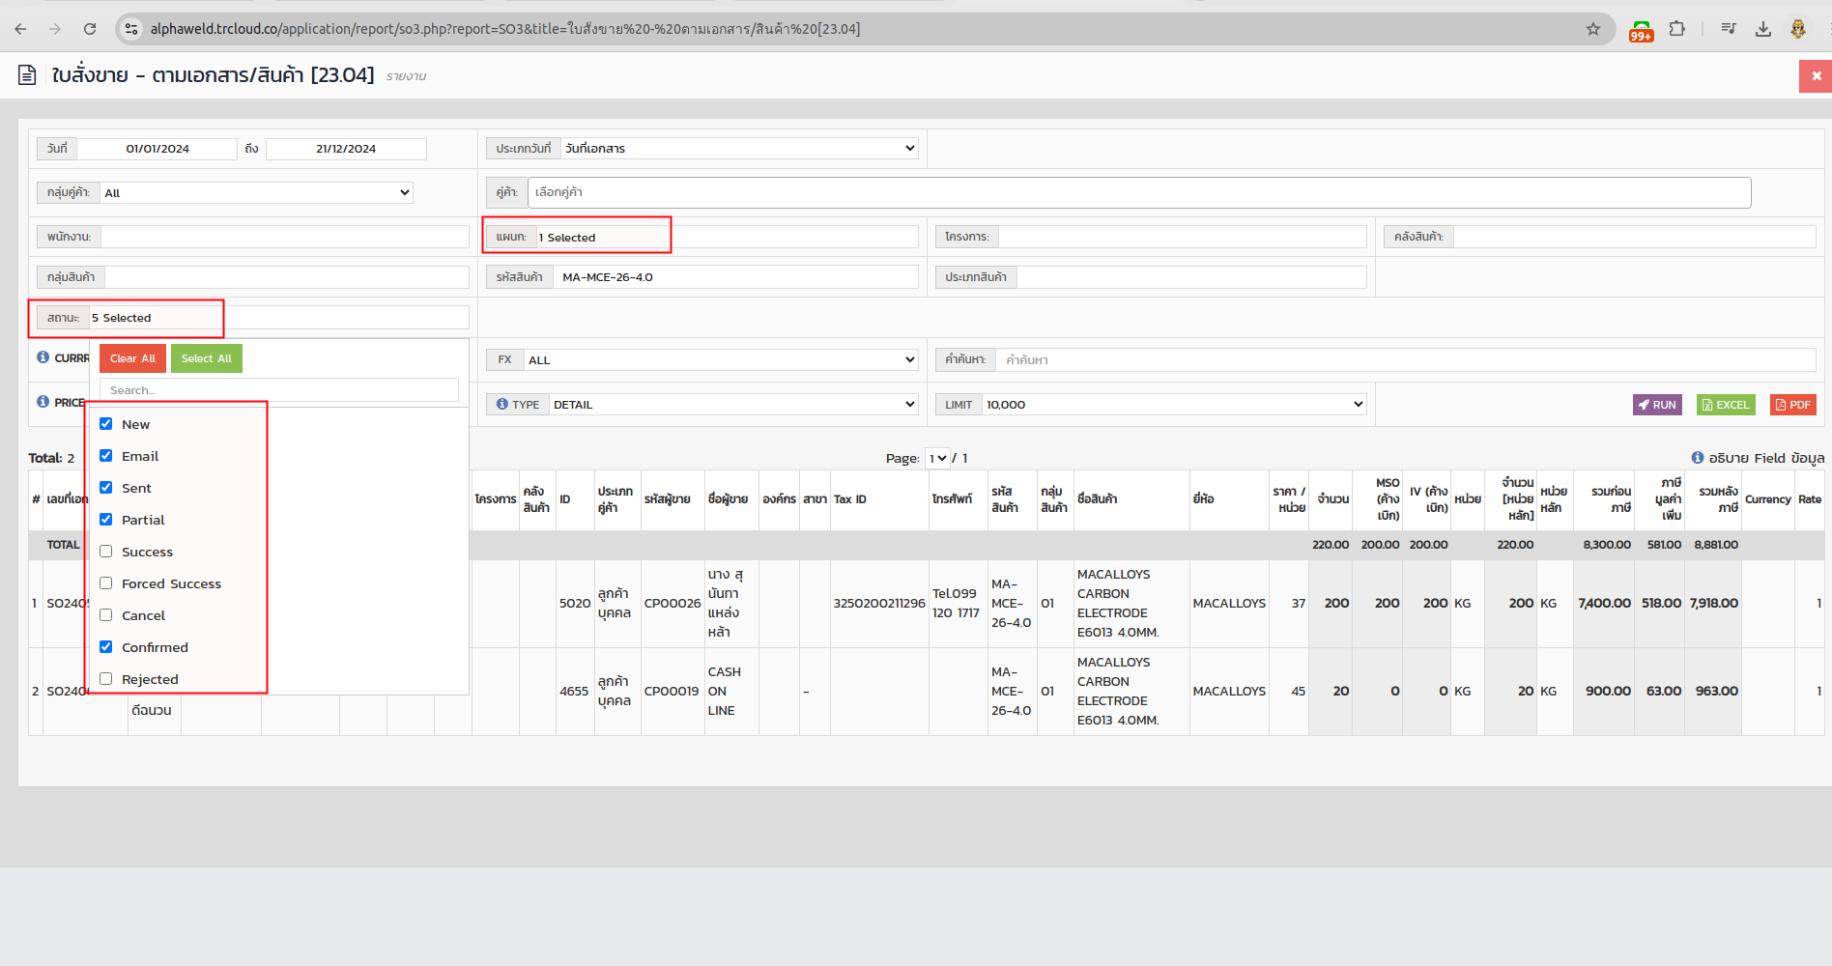Image resolution: width=1832 pixels, height=966 pixels.
Task: Click info icon next to CURRENCY label
Action: pyautogui.click(x=43, y=357)
